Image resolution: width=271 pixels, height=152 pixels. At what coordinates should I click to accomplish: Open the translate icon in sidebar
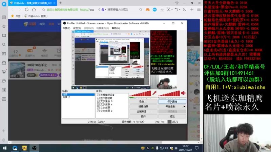click(x=4, y=90)
